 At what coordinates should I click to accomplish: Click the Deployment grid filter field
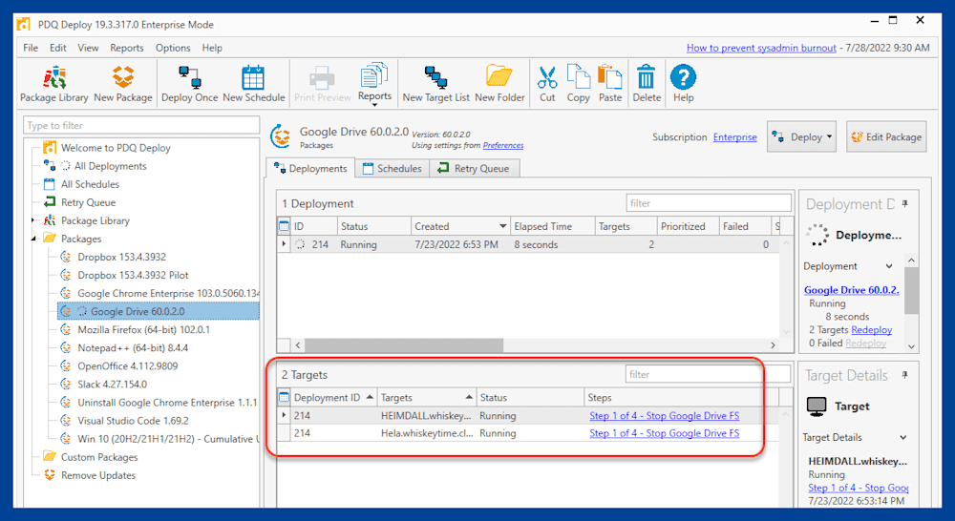tap(709, 203)
